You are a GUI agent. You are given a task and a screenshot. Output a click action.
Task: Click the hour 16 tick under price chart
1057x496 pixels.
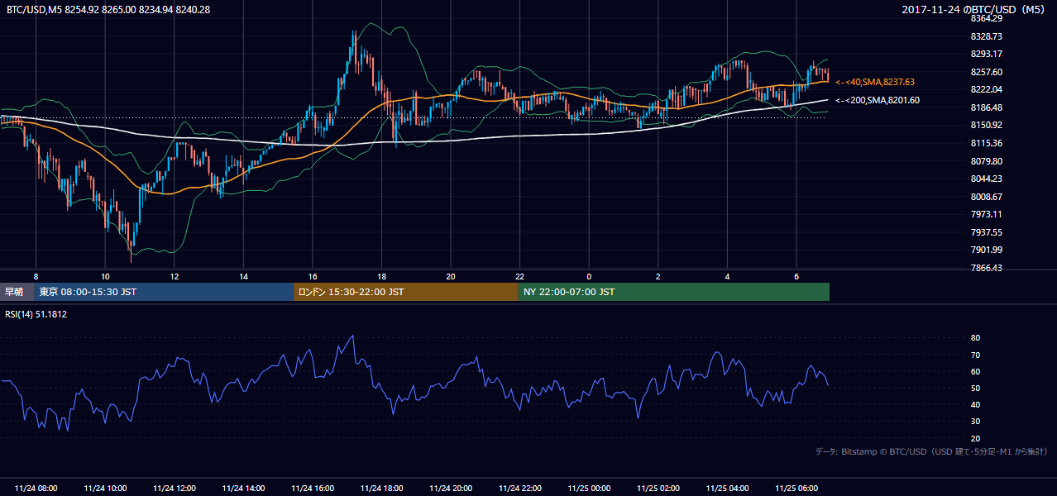click(x=312, y=276)
